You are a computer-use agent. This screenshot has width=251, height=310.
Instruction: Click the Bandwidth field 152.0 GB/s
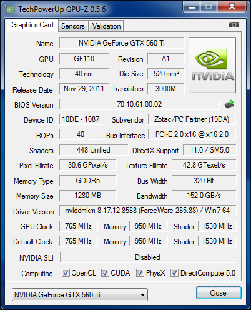tap(204, 196)
